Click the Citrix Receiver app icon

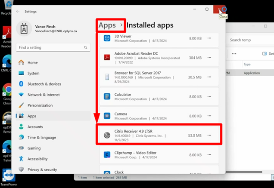(107, 135)
